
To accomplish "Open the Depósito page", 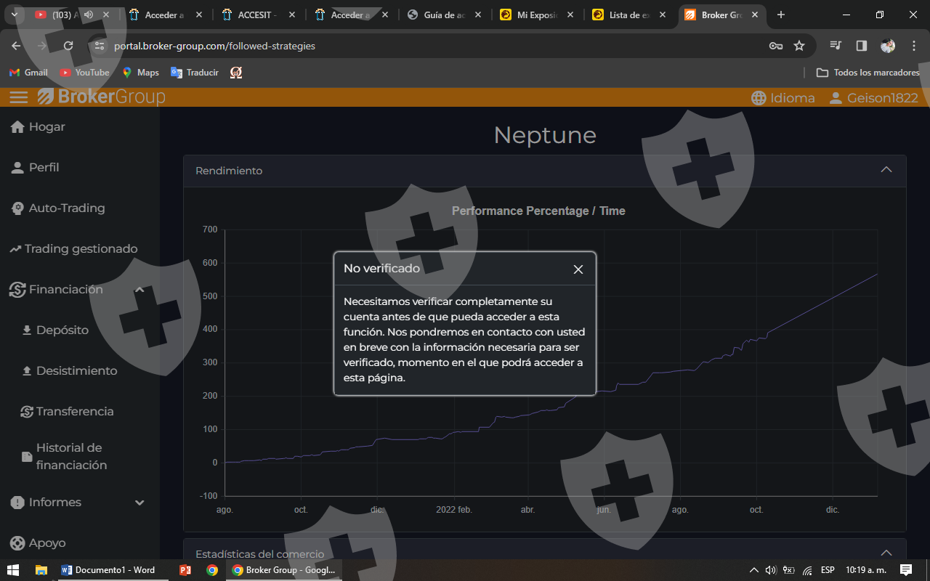I will [62, 330].
